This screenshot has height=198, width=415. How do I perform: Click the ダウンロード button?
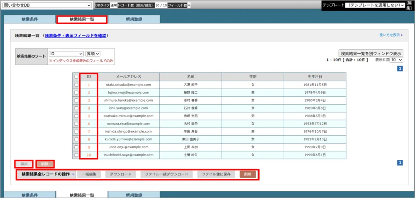click(120, 174)
